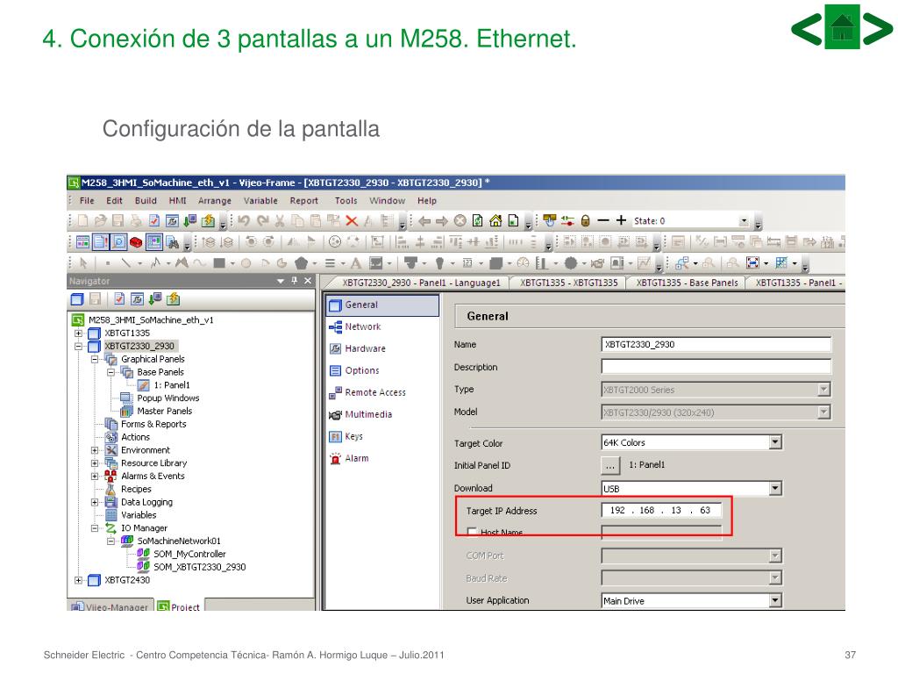Viewport: 898px width, 674px height.
Task: Open the State: 0 dropdown
Action: point(744,221)
